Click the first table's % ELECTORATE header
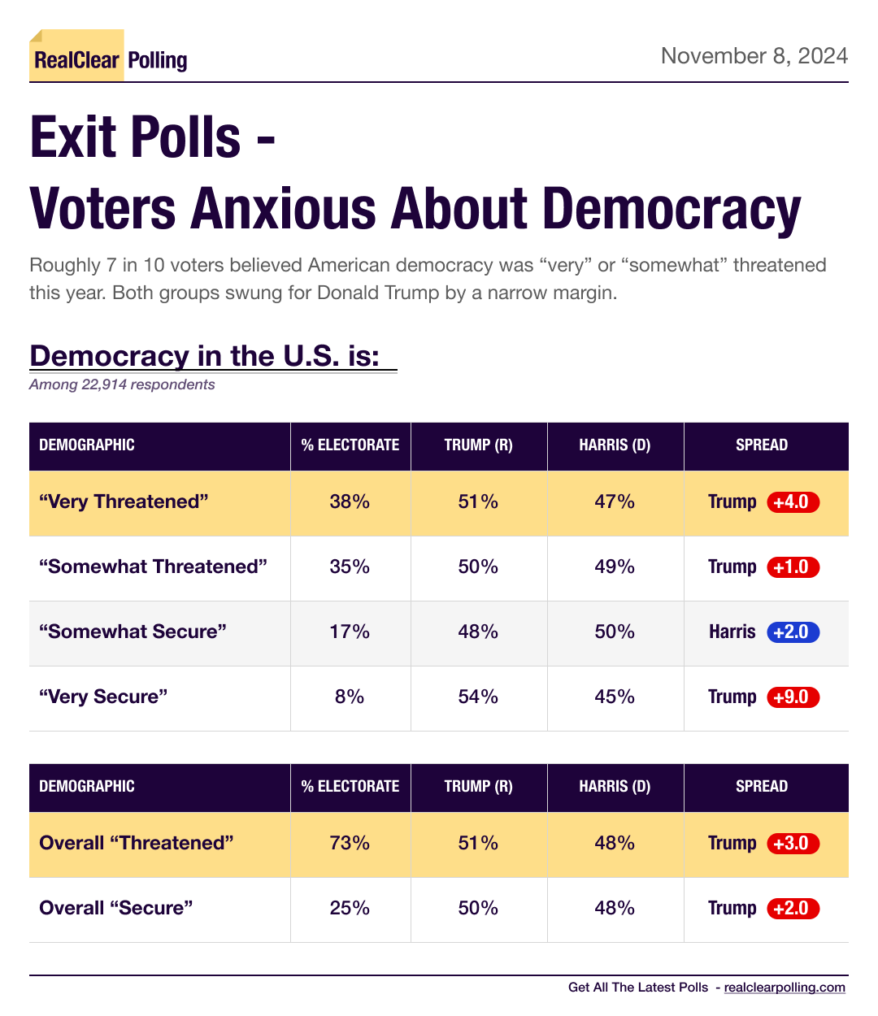The width and height of the screenshot is (878, 1016). coord(350,445)
